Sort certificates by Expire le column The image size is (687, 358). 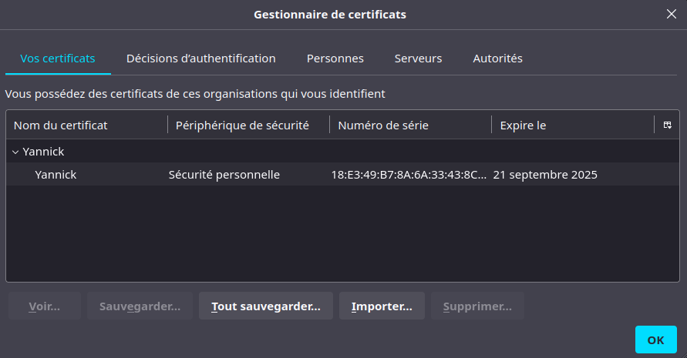point(572,125)
